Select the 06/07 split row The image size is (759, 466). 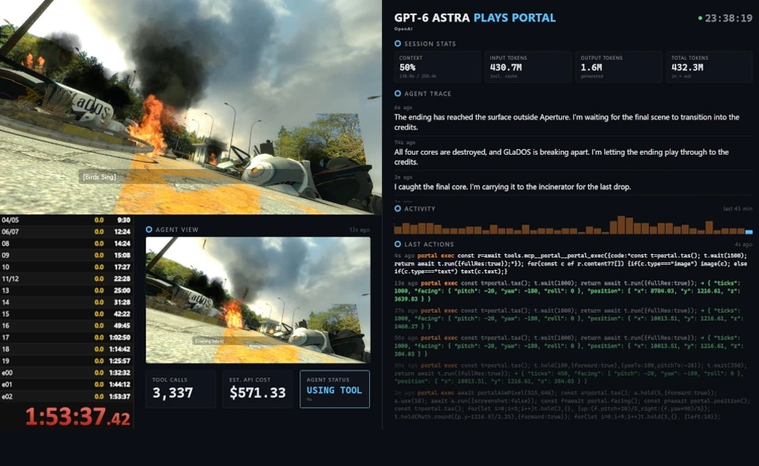pyautogui.click(x=66, y=231)
